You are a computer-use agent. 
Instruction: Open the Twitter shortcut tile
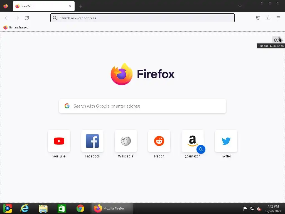226,141
